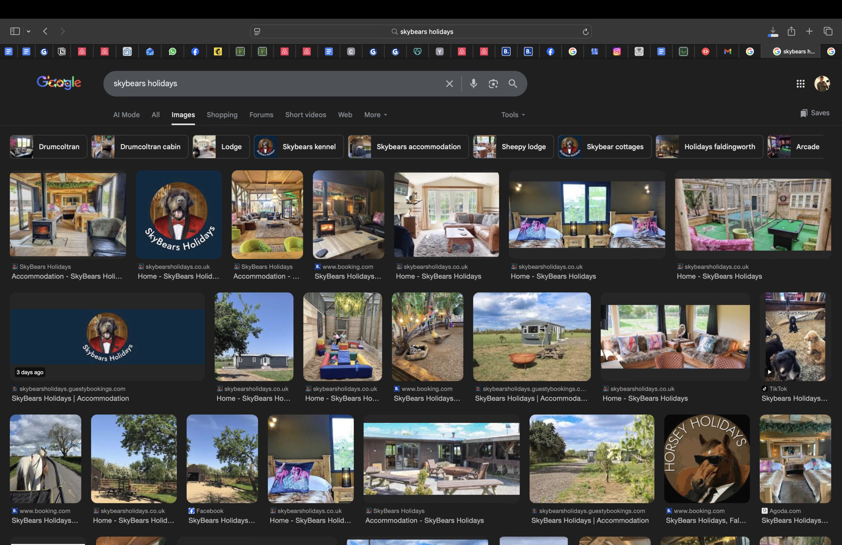Open the Tools dropdown
842x545 pixels.
point(513,115)
